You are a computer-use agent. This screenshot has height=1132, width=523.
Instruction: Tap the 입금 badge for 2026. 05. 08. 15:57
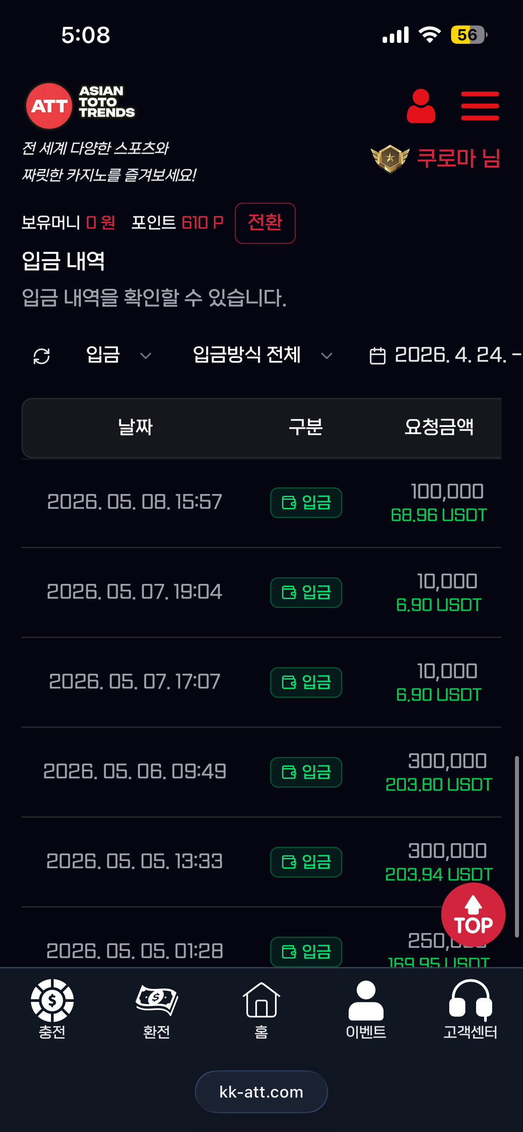point(306,503)
